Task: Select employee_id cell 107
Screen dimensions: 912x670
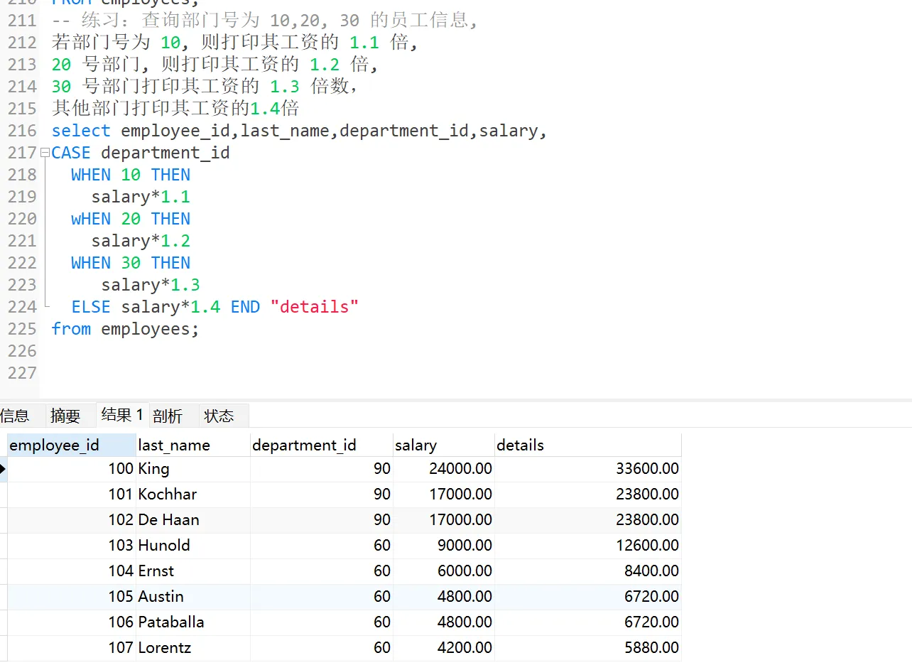Action: point(72,648)
